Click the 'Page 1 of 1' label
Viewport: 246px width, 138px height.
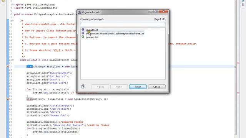160,19
